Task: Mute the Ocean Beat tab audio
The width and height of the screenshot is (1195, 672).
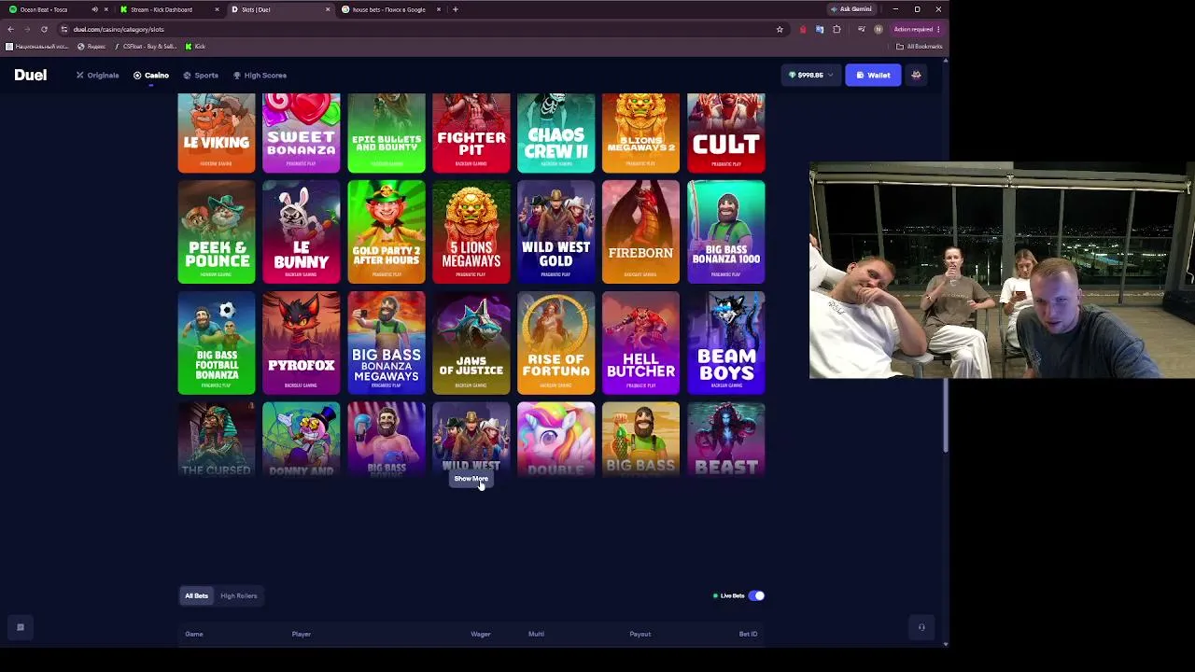Action: 94,9
